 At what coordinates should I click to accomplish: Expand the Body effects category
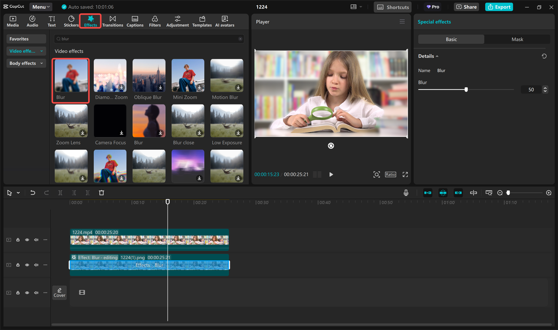point(41,63)
